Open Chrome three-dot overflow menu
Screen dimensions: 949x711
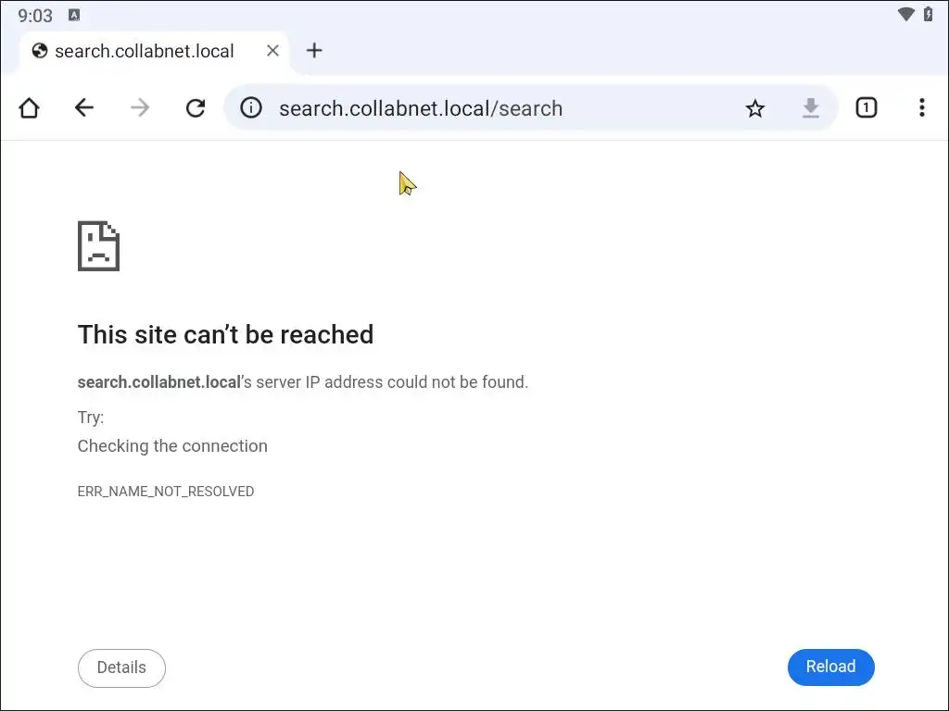pos(921,108)
